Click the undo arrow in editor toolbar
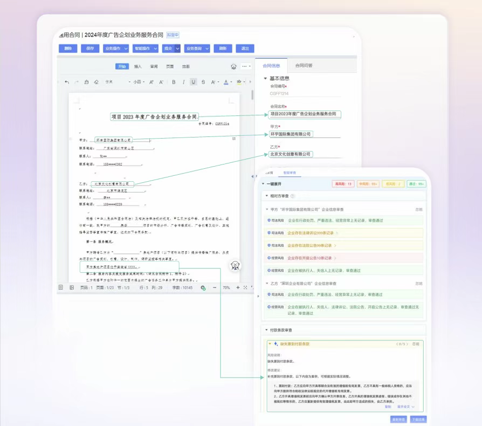Viewport: 482px width, 426px height. click(x=67, y=82)
